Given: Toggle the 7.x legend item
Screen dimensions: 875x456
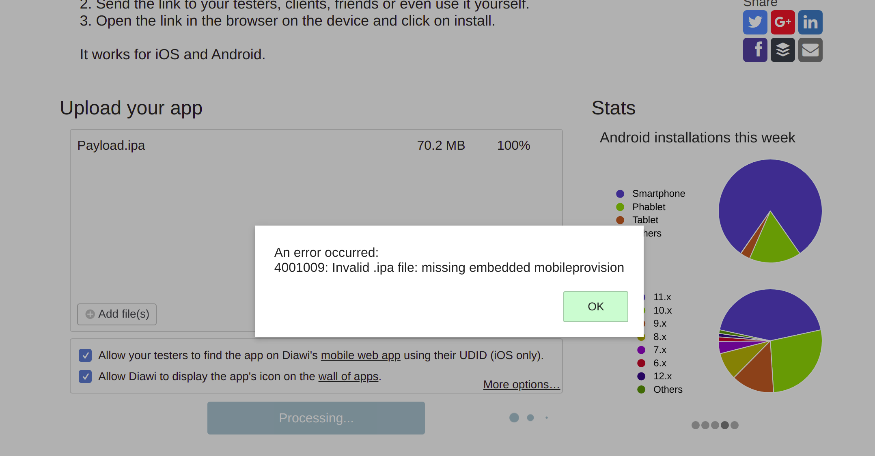Looking at the screenshot, I should click(x=659, y=350).
